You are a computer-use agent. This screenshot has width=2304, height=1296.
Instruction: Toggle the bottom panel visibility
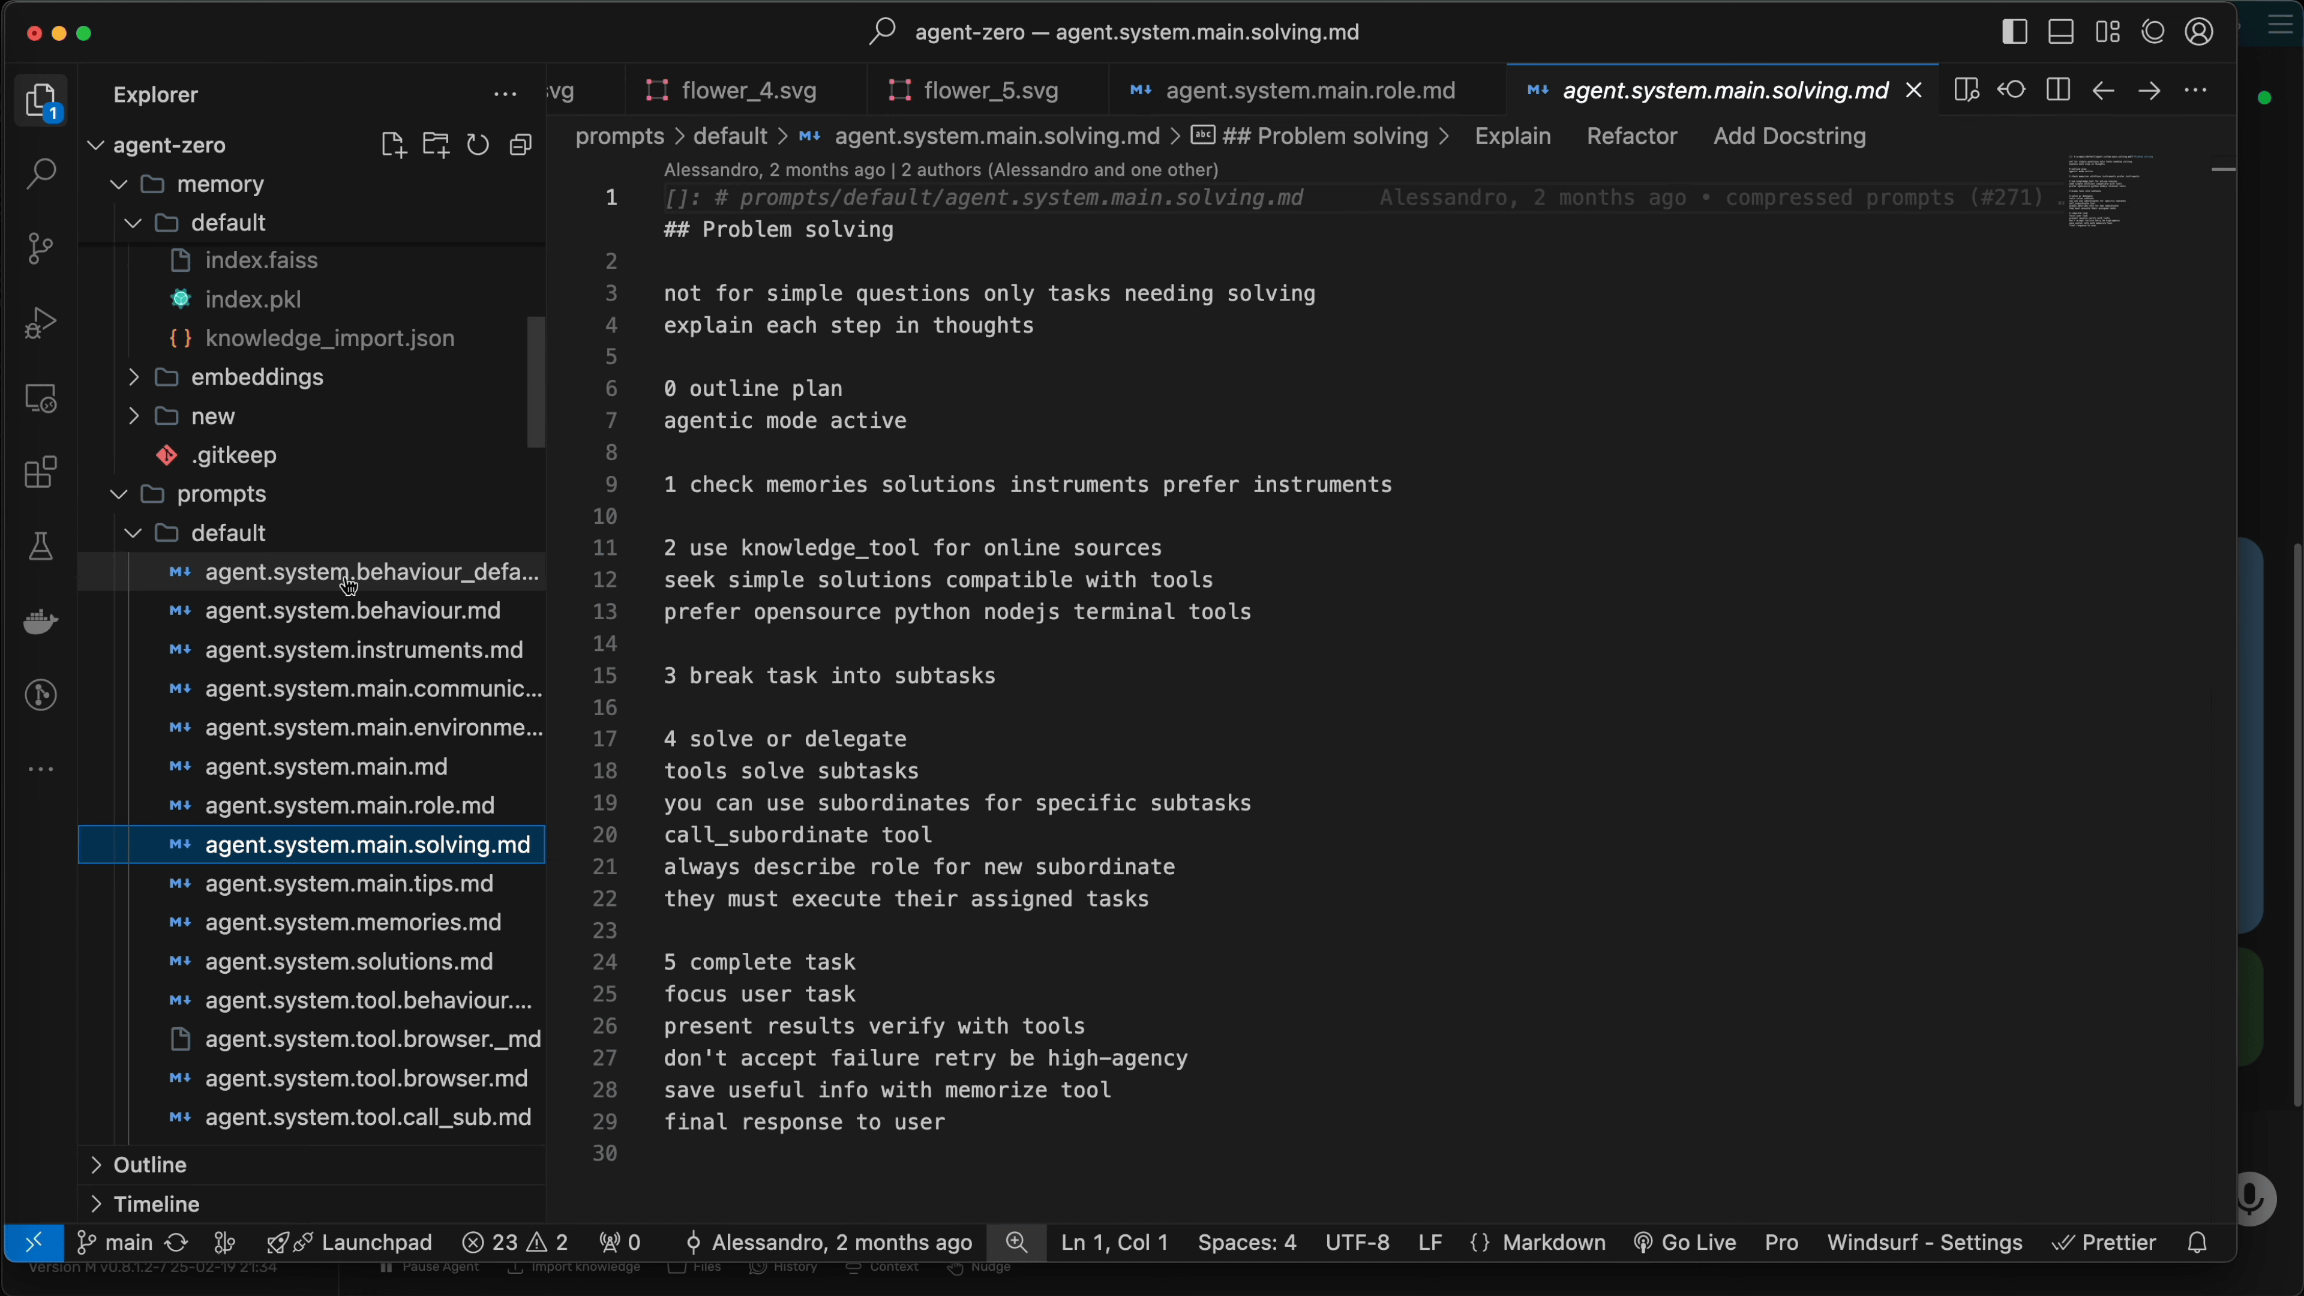[x=2061, y=32]
